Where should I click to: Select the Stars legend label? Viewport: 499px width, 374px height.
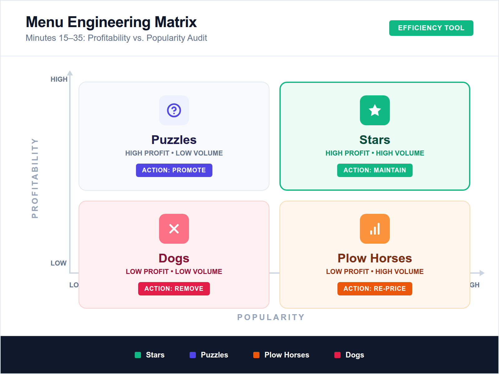[x=155, y=355]
